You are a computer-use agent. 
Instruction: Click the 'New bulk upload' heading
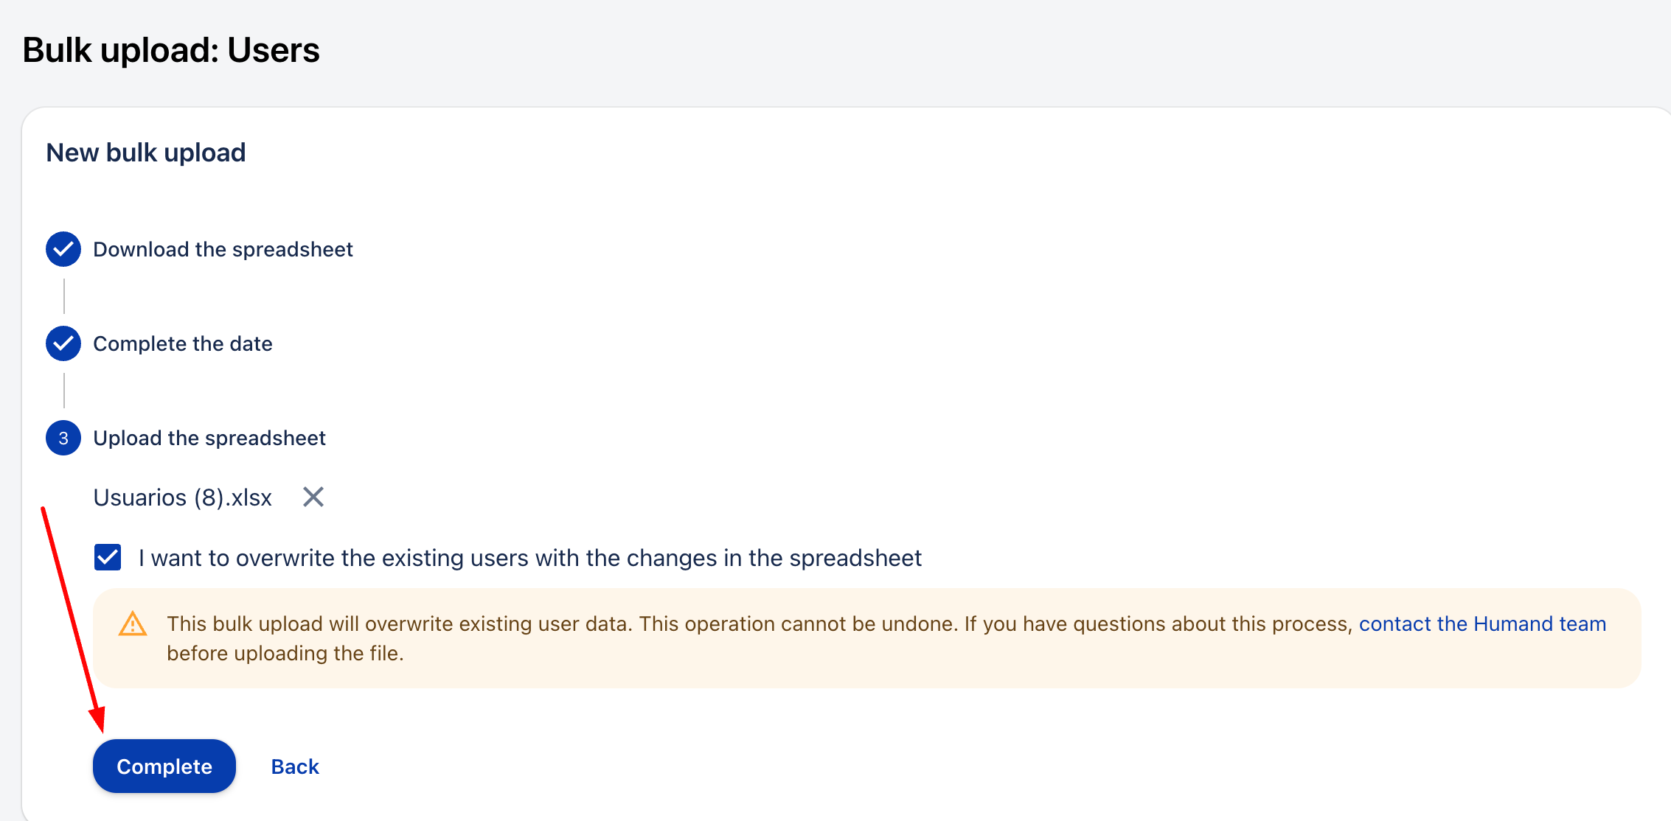[146, 153]
